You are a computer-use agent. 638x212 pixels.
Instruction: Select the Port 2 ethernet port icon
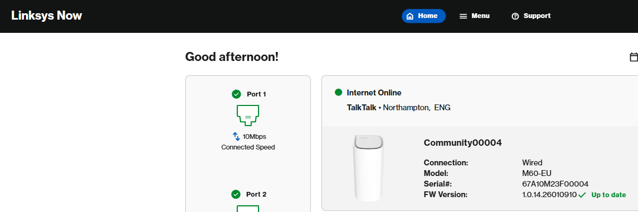point(247,208)
